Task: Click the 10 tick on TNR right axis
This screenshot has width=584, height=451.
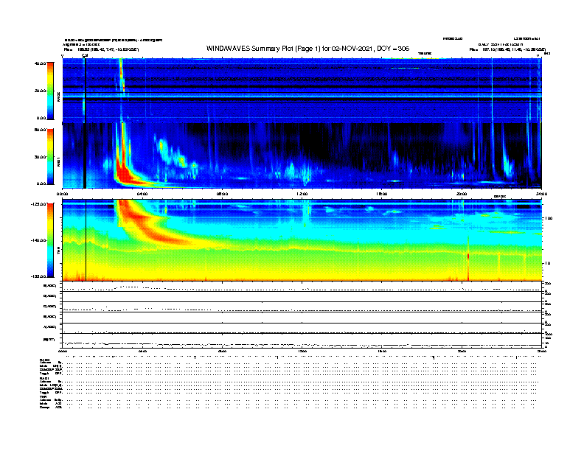Action: [x=547, y=264]
